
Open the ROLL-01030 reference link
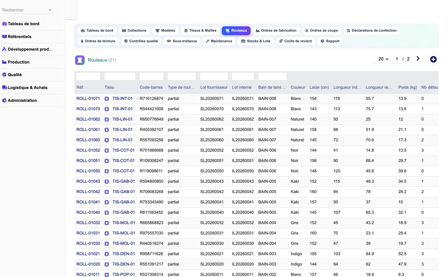[88, 243]
